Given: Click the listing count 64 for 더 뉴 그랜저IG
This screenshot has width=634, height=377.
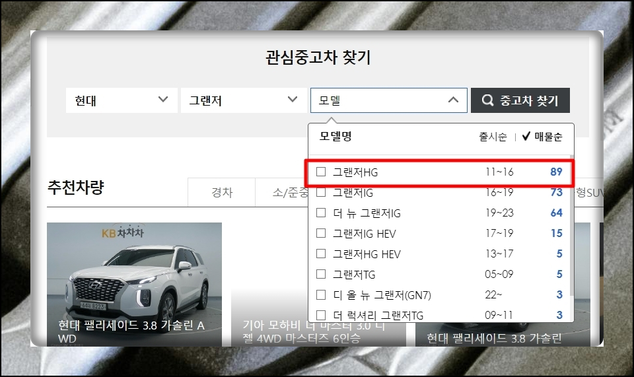Looking at the screenshot, I should tap(556, 213).
